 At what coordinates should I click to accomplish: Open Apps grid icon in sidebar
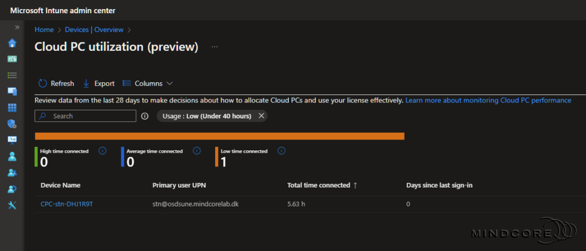click(12, 107)
